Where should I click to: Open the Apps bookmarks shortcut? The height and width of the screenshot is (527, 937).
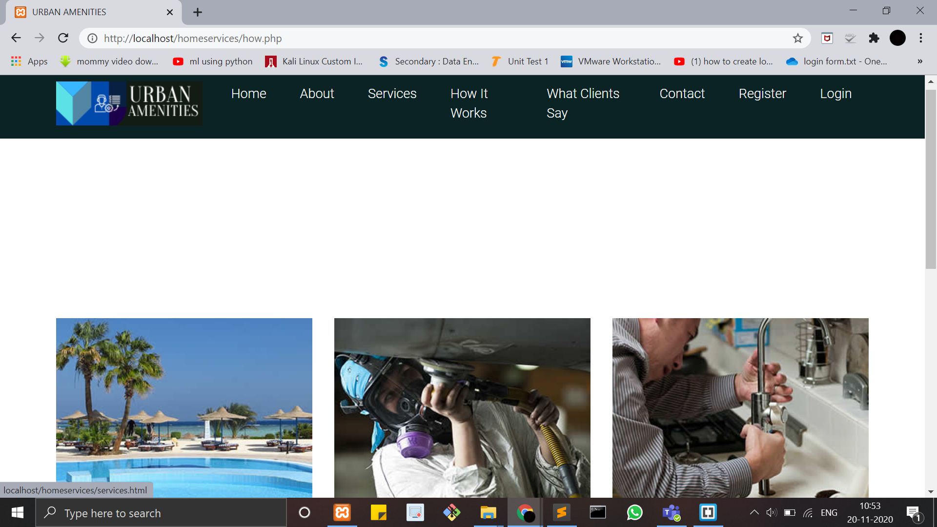click(29, 61)
